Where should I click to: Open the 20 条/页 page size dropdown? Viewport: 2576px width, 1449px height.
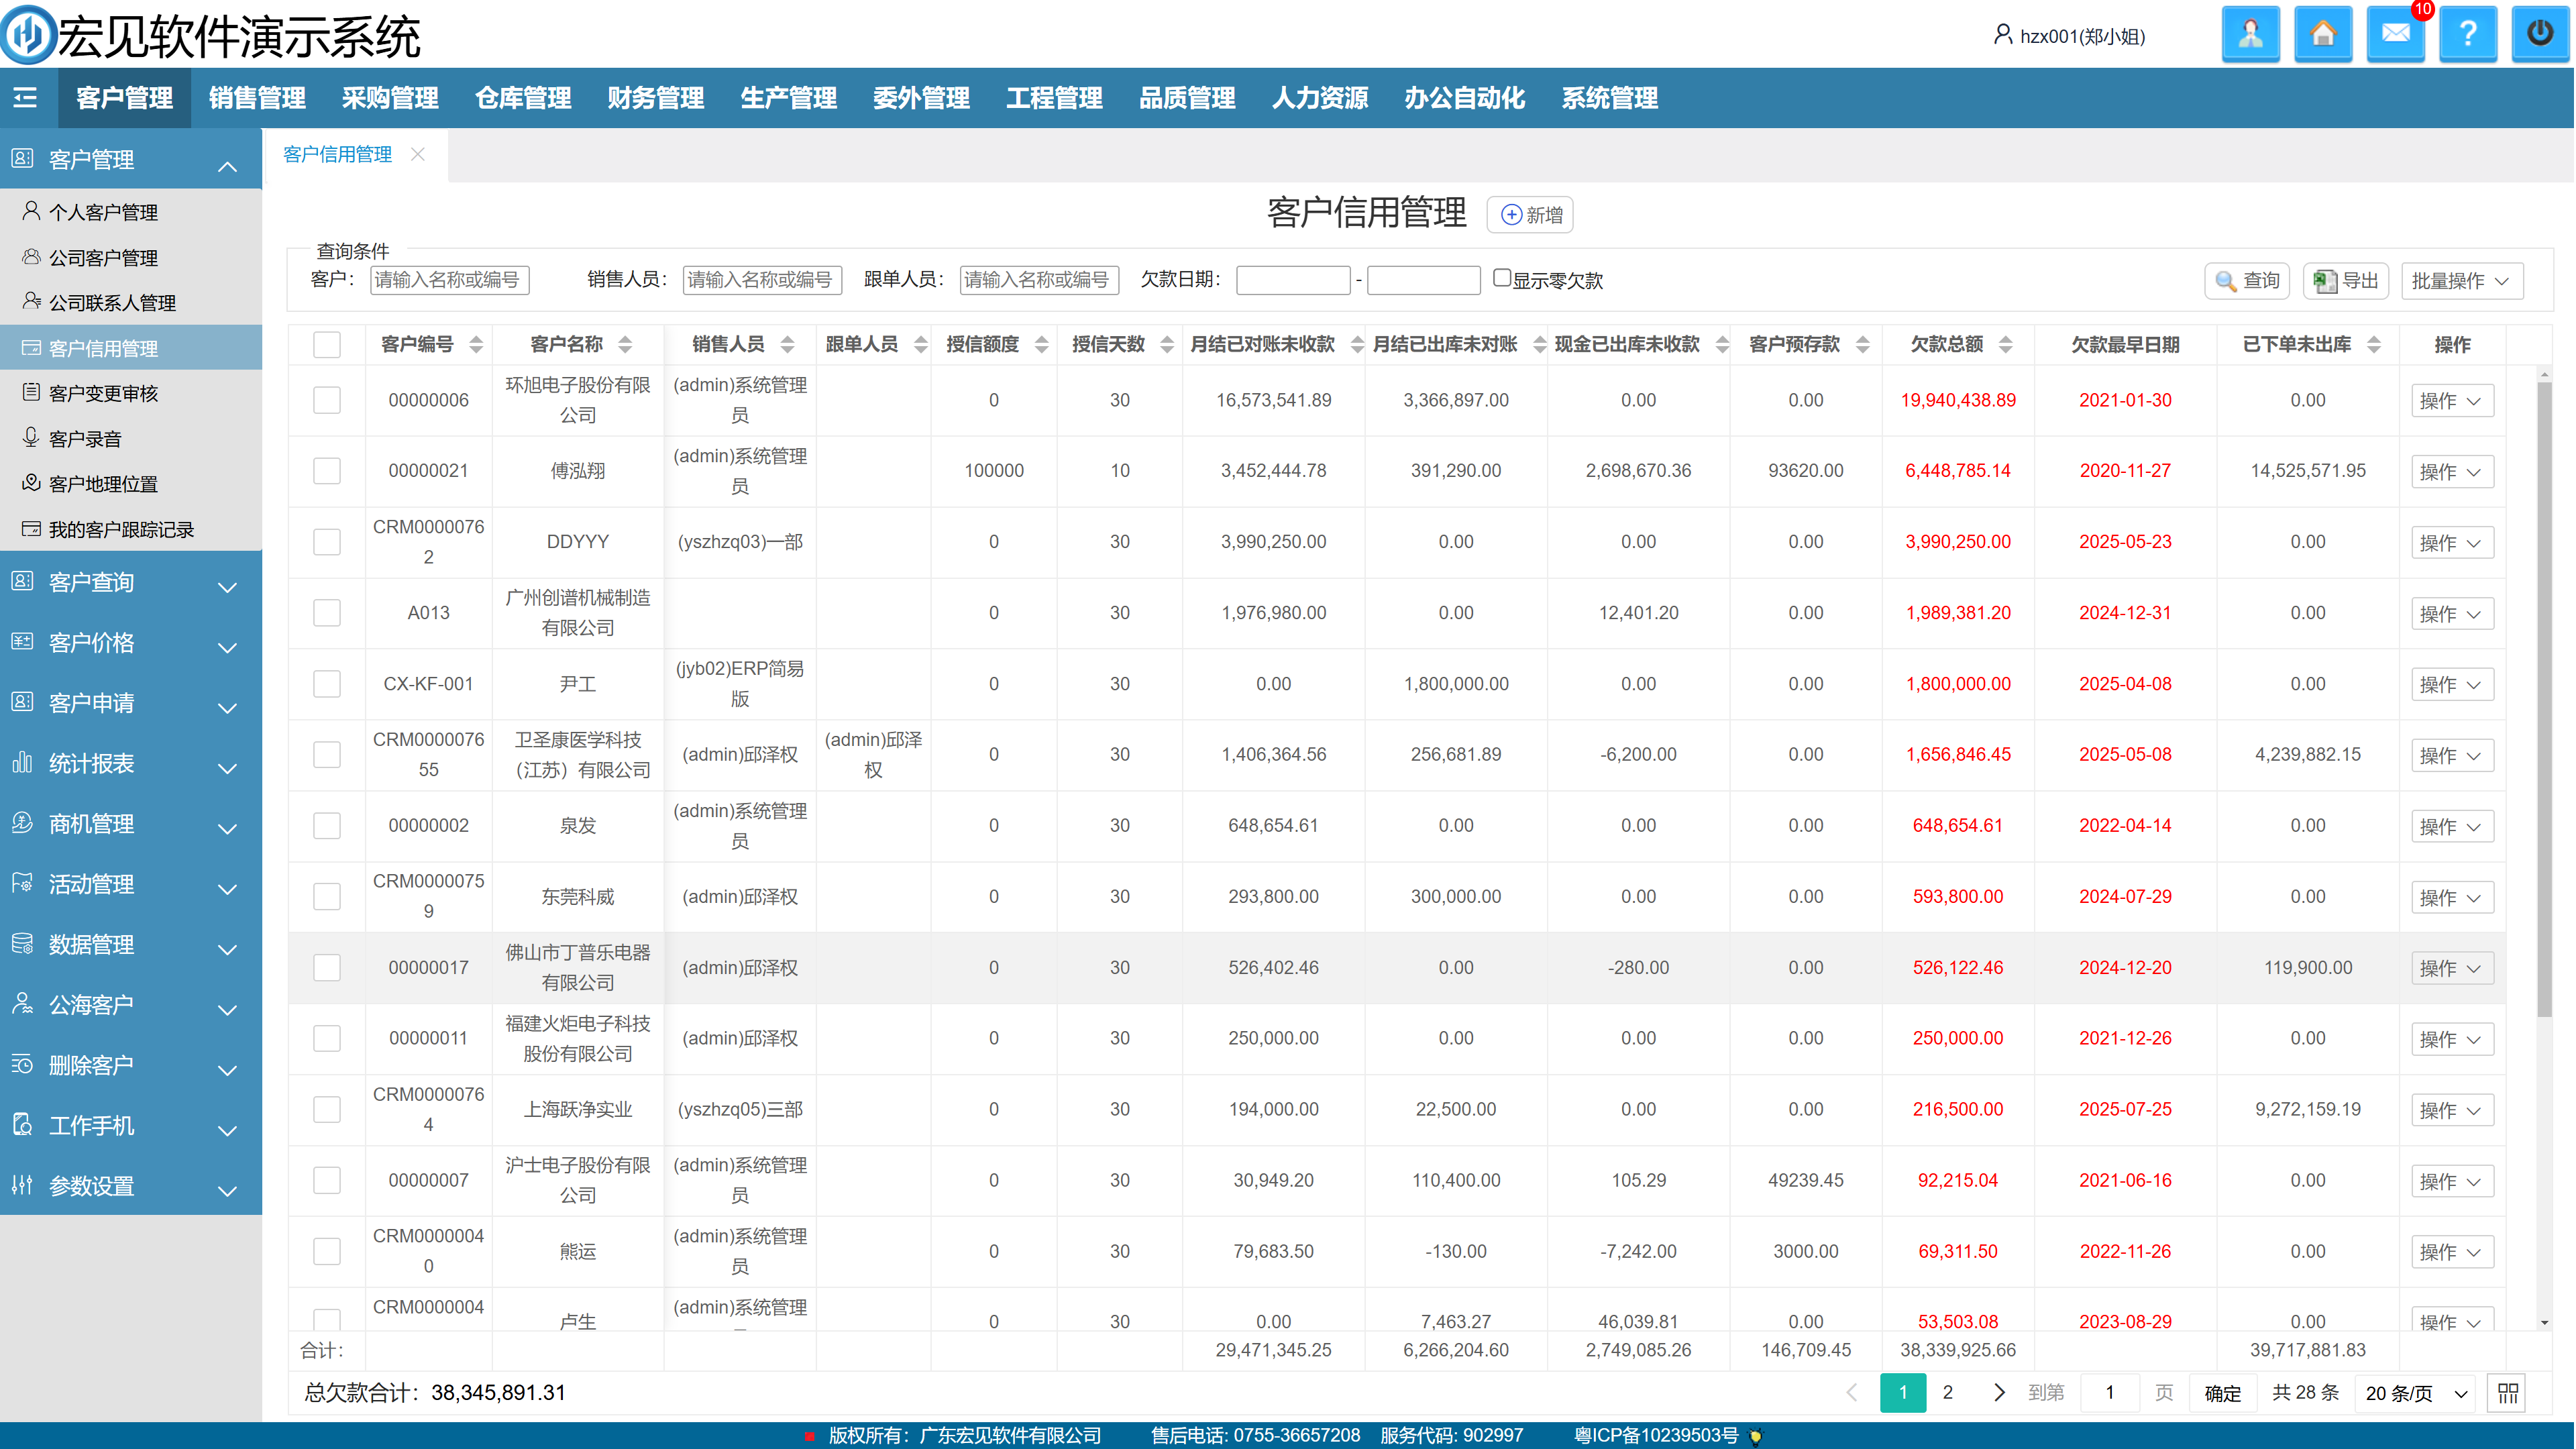coord(2416,1393)
